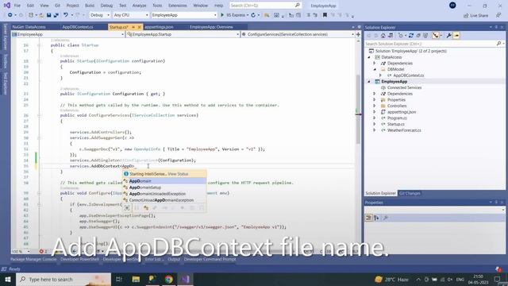Toggle auto-hide pin on Properties panel
The width and height of the screenshot is (508, 286).
pos(496,202)
